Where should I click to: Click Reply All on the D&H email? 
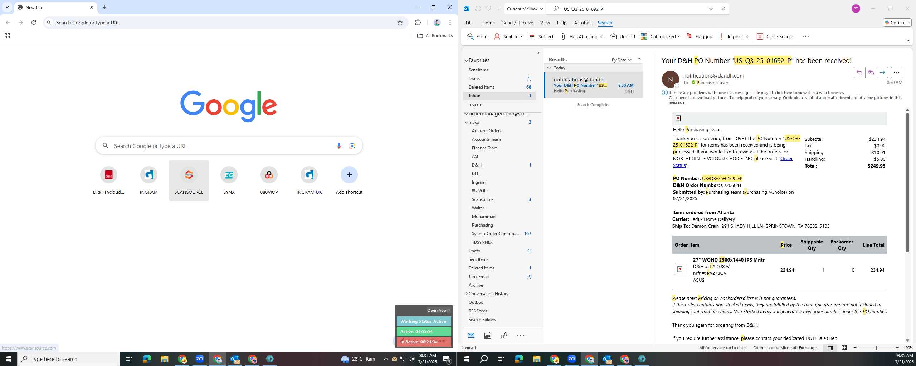(871, 73)
